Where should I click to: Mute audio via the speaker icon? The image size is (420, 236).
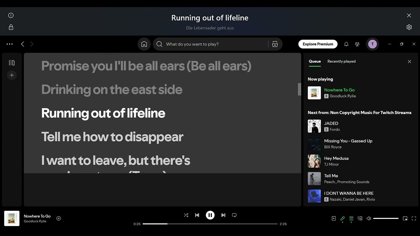(368, 218)
